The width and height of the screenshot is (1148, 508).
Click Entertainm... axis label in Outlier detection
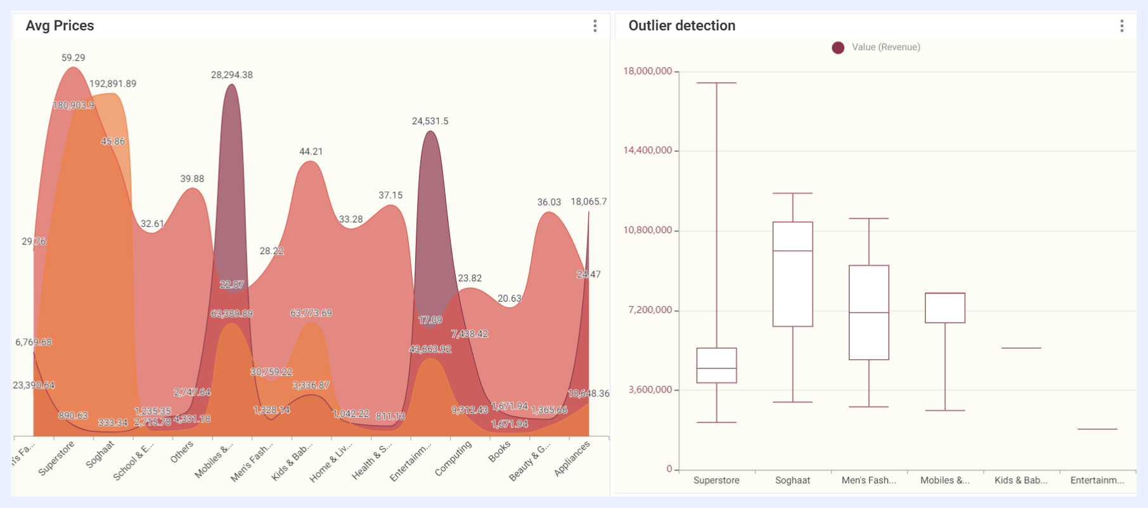[1097, 480]
